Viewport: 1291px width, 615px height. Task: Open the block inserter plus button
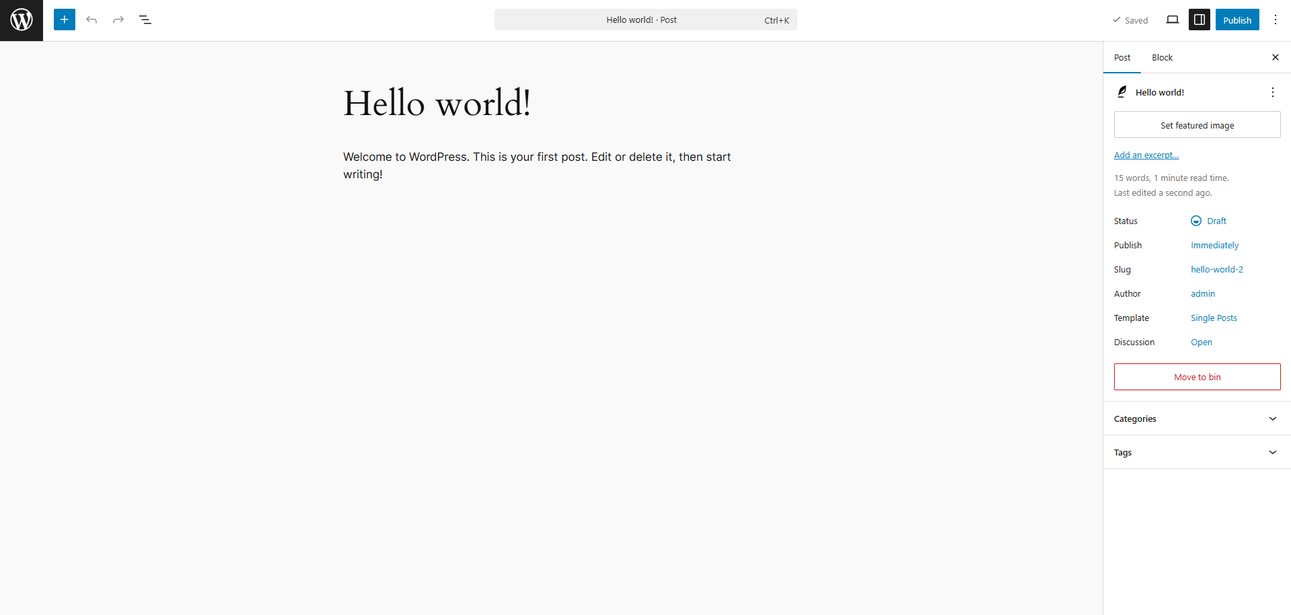(65, 20)
